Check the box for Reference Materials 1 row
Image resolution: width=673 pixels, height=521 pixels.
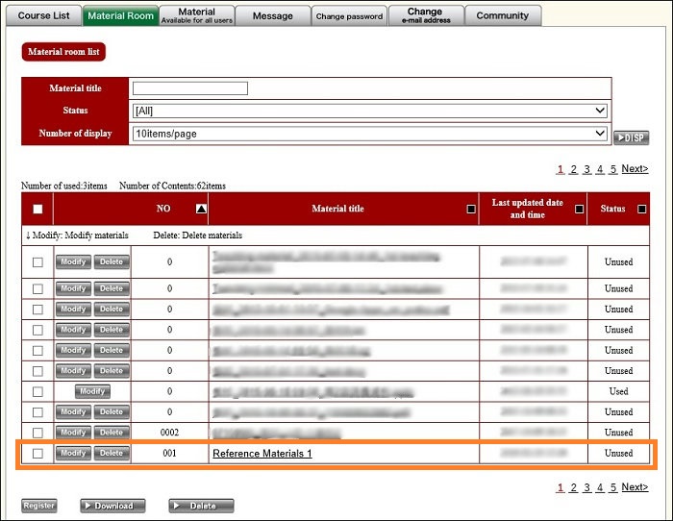click(x=37, y=454)
